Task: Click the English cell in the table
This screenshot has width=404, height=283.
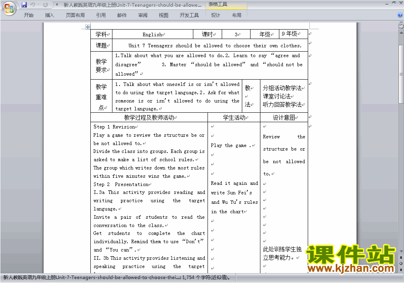Action: (x=153, y=34)
